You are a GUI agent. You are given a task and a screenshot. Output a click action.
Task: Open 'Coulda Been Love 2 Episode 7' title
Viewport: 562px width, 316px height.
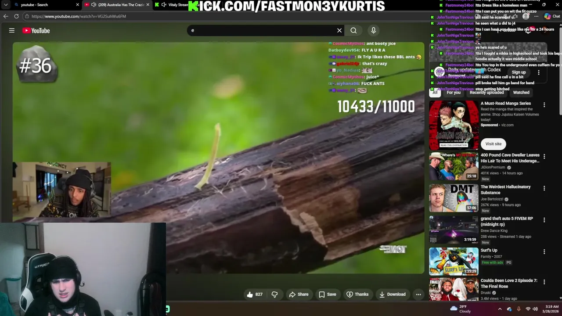click(x=509, y=284)
